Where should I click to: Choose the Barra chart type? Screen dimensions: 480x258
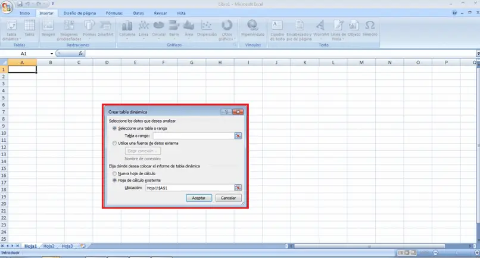pos(174,30)
